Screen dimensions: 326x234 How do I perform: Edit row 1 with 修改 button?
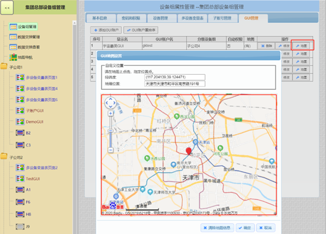pos(284,46)
